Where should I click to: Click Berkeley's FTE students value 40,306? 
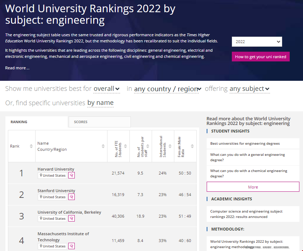118,216
